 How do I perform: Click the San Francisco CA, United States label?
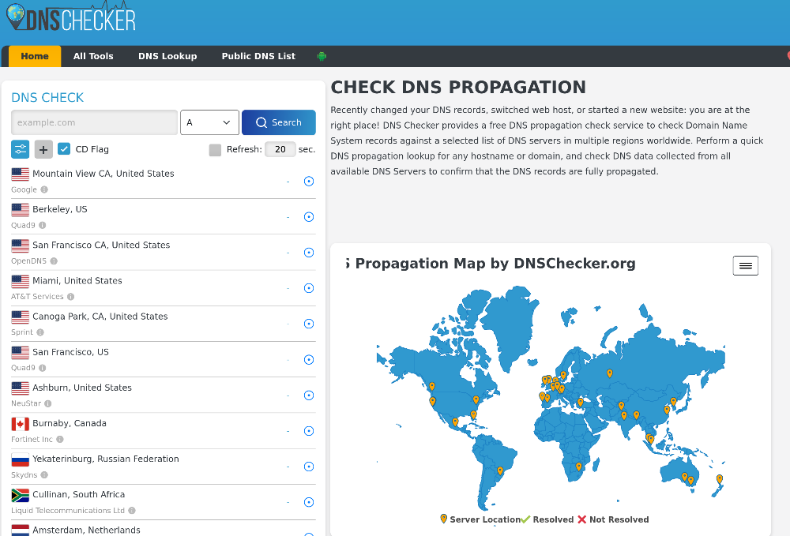(101, 245)
